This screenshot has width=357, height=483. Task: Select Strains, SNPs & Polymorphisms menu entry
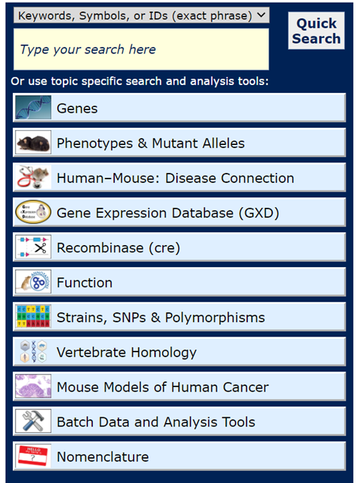(161, 317)
